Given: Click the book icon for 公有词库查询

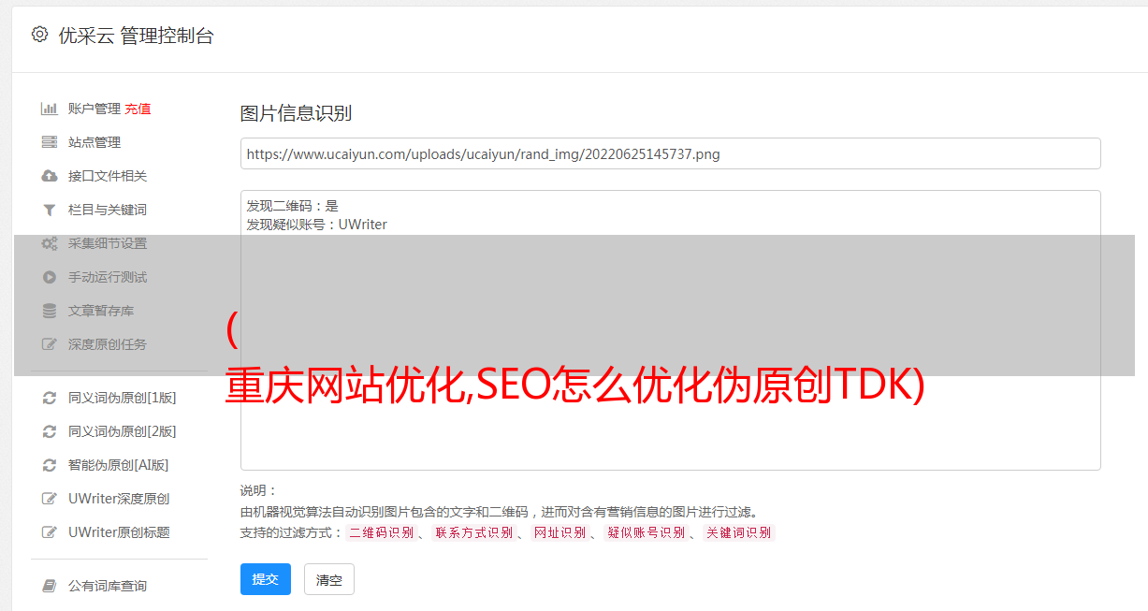Looking at the screenshot, I should point(50,586).
